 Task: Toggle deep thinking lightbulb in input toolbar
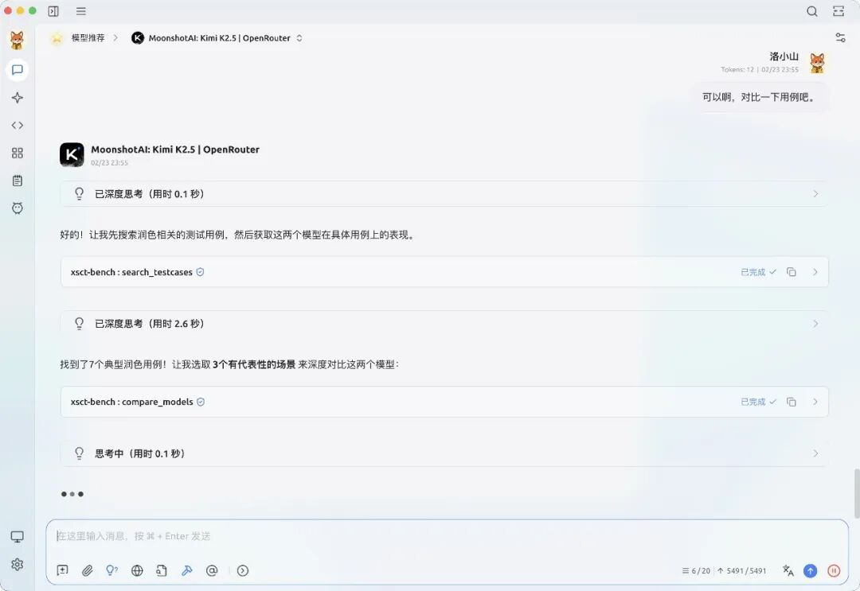(111, 570)
